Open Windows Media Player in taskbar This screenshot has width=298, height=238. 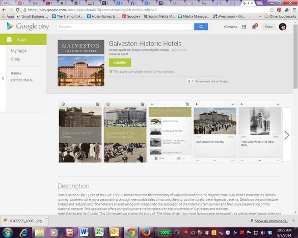[53, 232]
